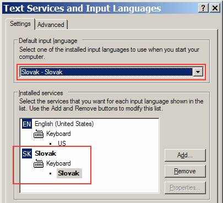Click keyboard icon under Slovak
The height and width of the screenshot is (203, 223).
pos(39,163)
